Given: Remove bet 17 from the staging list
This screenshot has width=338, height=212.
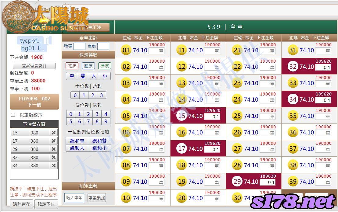Looking at the screenshot, I should pos(54,141).
